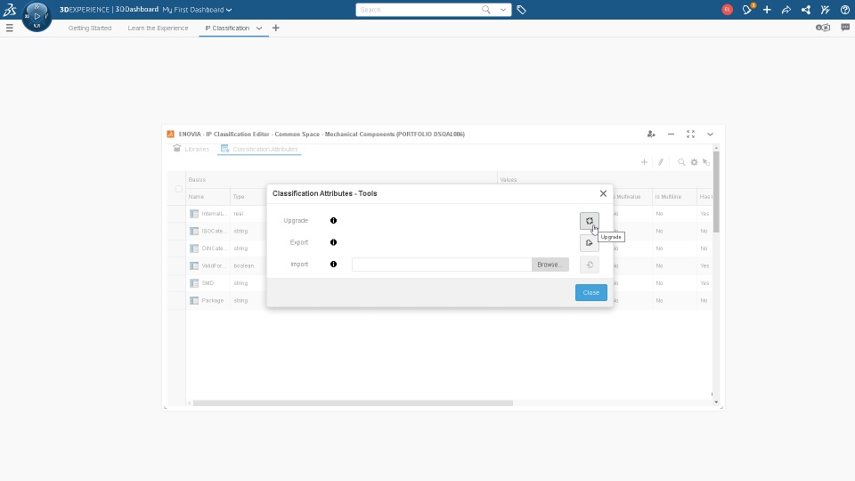
Task: Click the plus Add icon in top bar
Action: pyautogui.click(x=767, y=9)
